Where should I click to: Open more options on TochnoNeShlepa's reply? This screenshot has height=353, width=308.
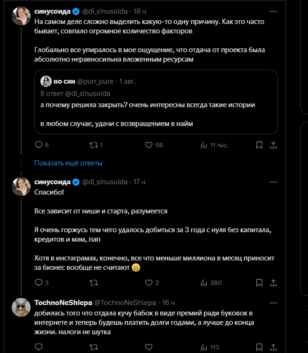point(273,303)
